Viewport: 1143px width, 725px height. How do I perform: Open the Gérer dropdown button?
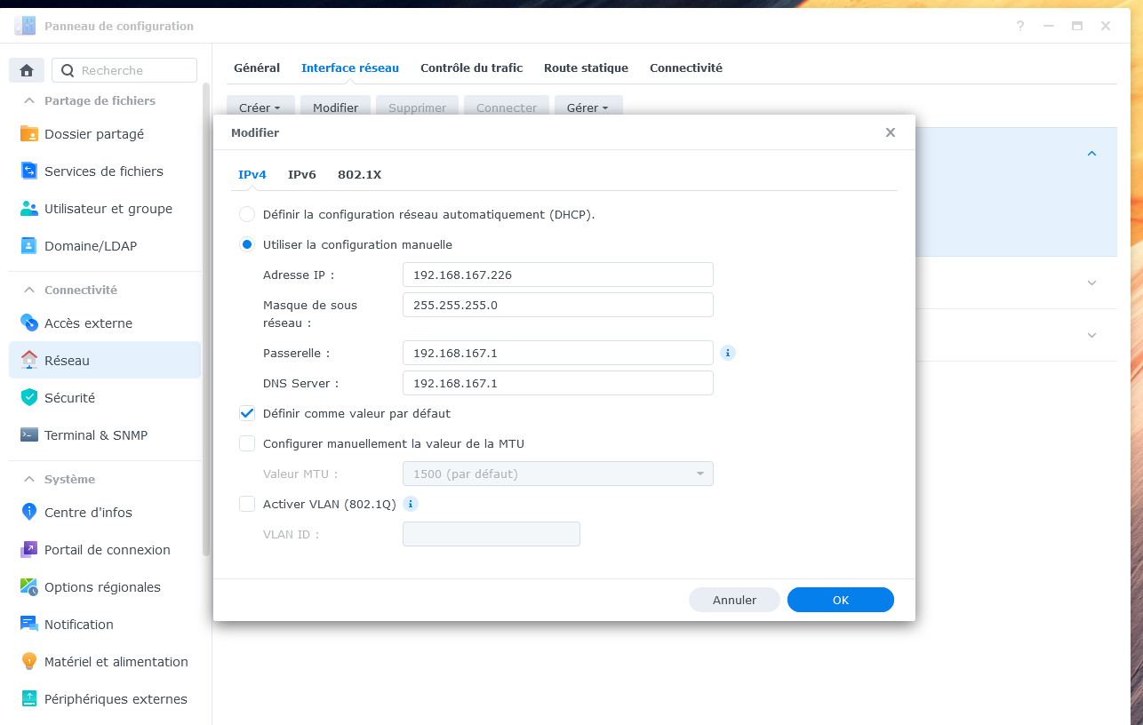click(587, 108)
